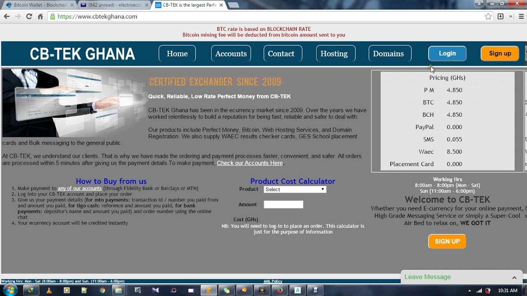Follow the 'any of our accounts' link
The height and width of the screenshot is (296, 527).
coord(79,188)
